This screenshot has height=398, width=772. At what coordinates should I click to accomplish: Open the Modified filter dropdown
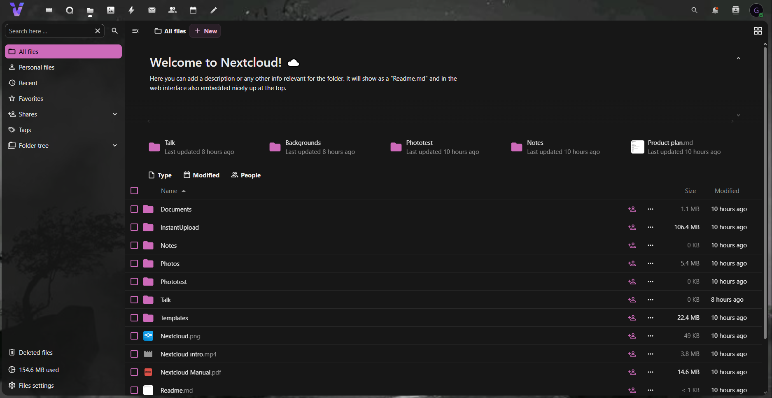point(201,175)
